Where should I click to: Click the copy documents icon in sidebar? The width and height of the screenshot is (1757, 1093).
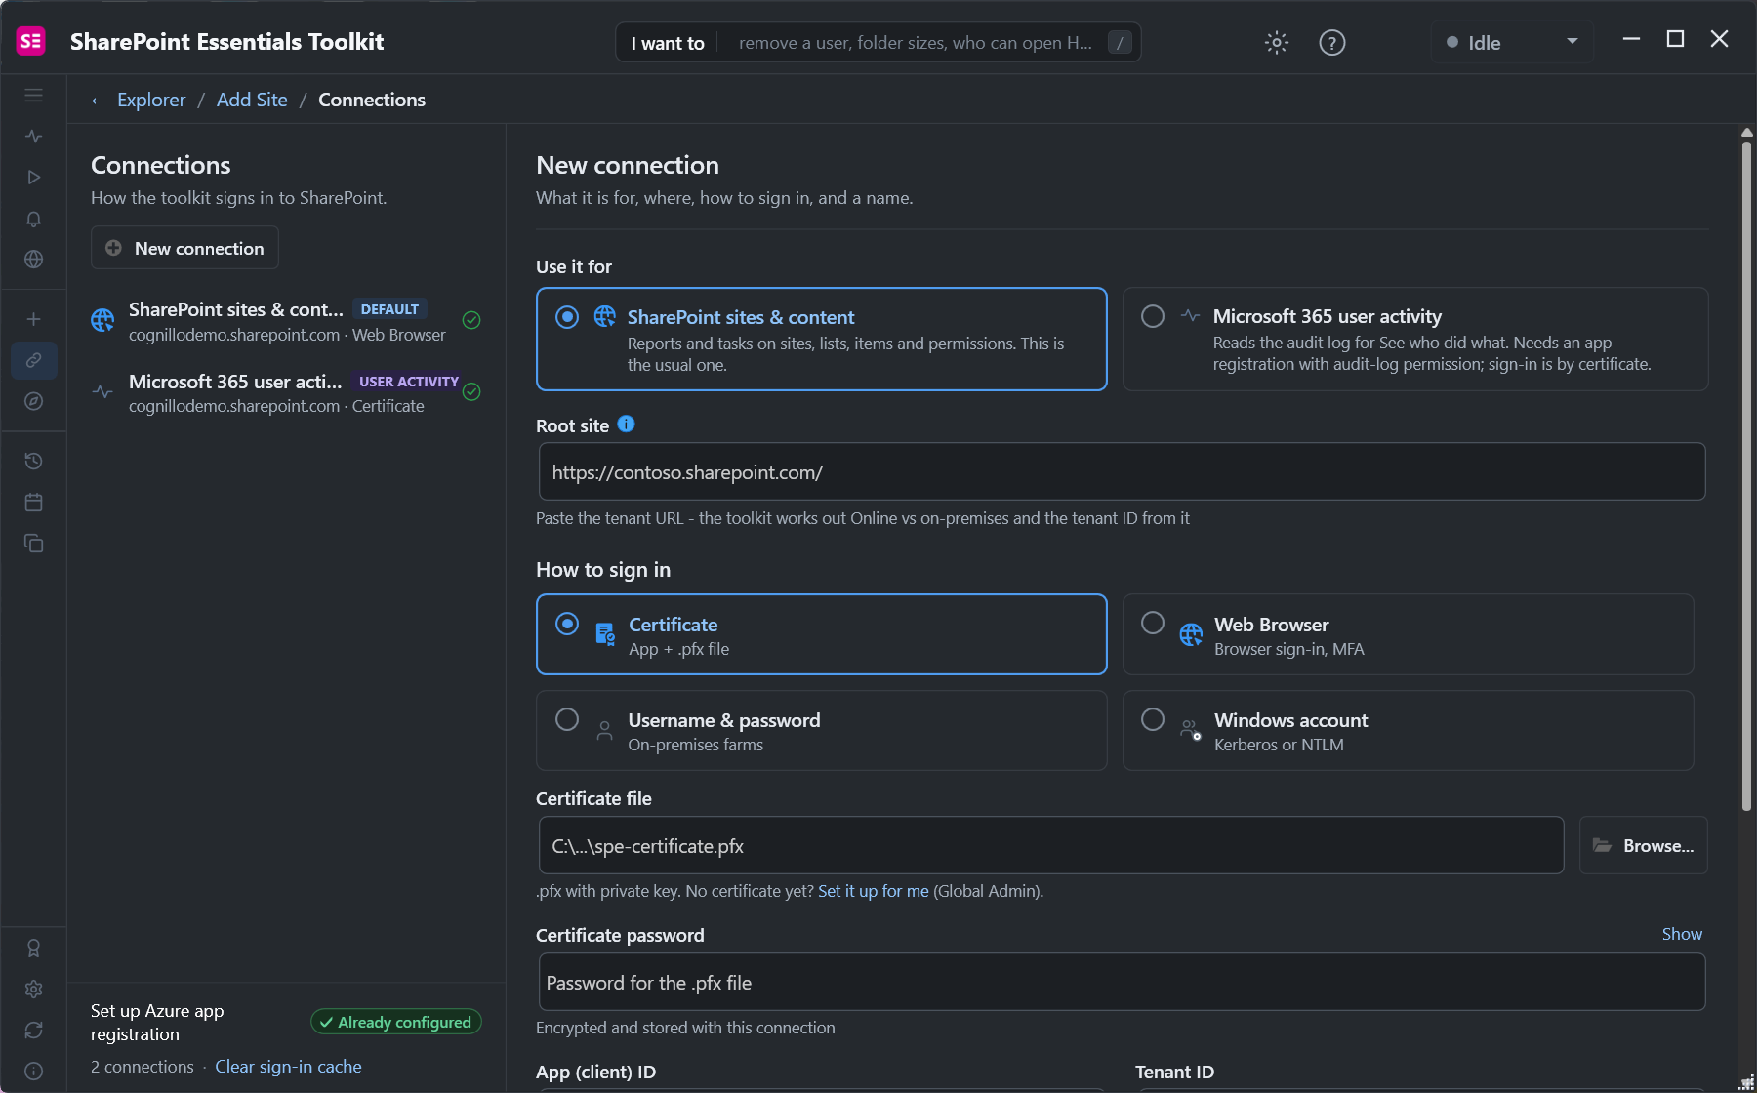(33, 544)
